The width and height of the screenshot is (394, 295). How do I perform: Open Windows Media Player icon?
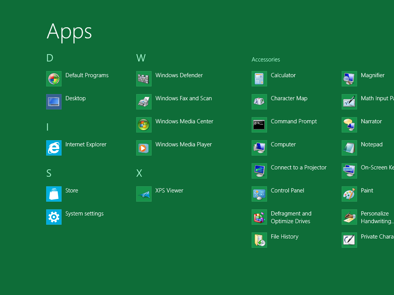144,148
